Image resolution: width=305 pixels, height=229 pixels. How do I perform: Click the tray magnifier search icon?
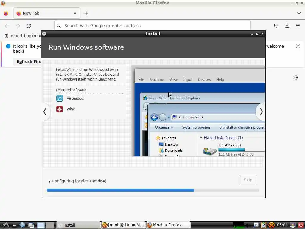tap(256, 225)
